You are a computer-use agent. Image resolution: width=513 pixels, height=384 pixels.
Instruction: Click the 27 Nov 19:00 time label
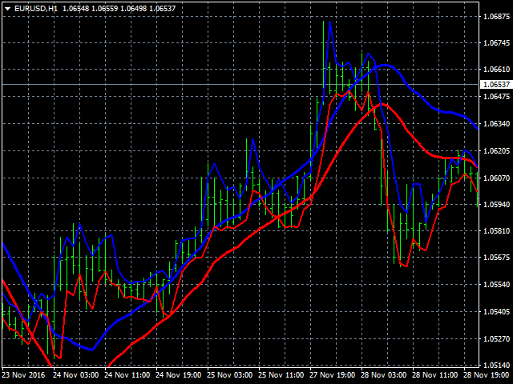pyautogui.click(x=332, y=374)
